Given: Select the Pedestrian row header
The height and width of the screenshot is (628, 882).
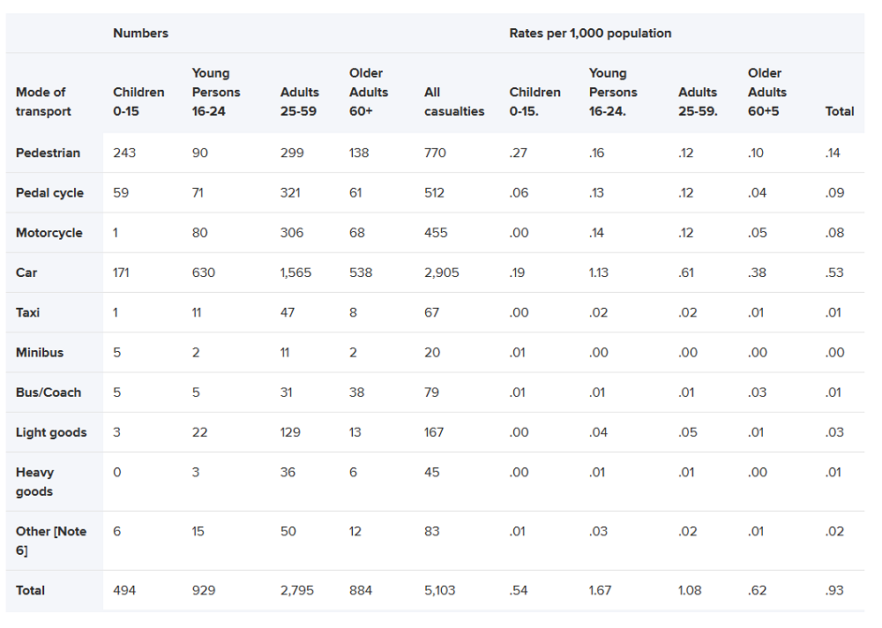Looking at the screenshot, I should pos(48,153).
